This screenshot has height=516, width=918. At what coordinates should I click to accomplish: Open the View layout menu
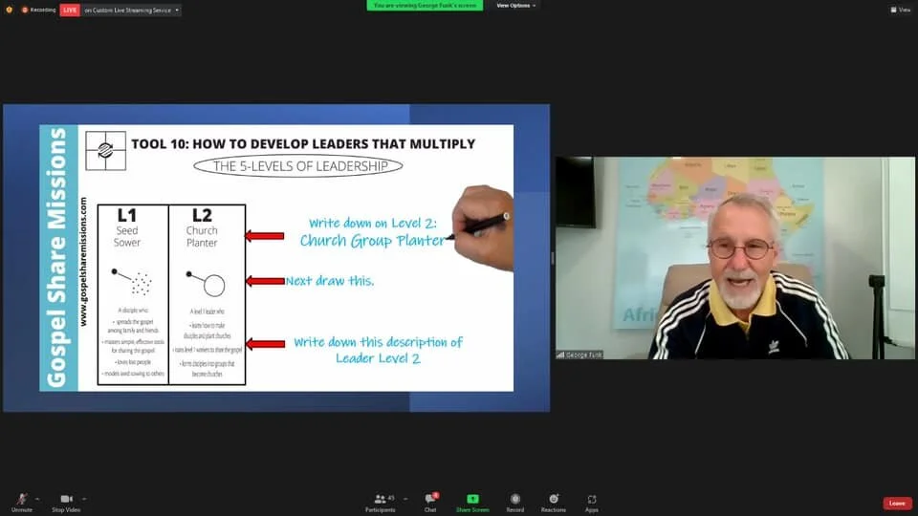[x=901, y=10]
